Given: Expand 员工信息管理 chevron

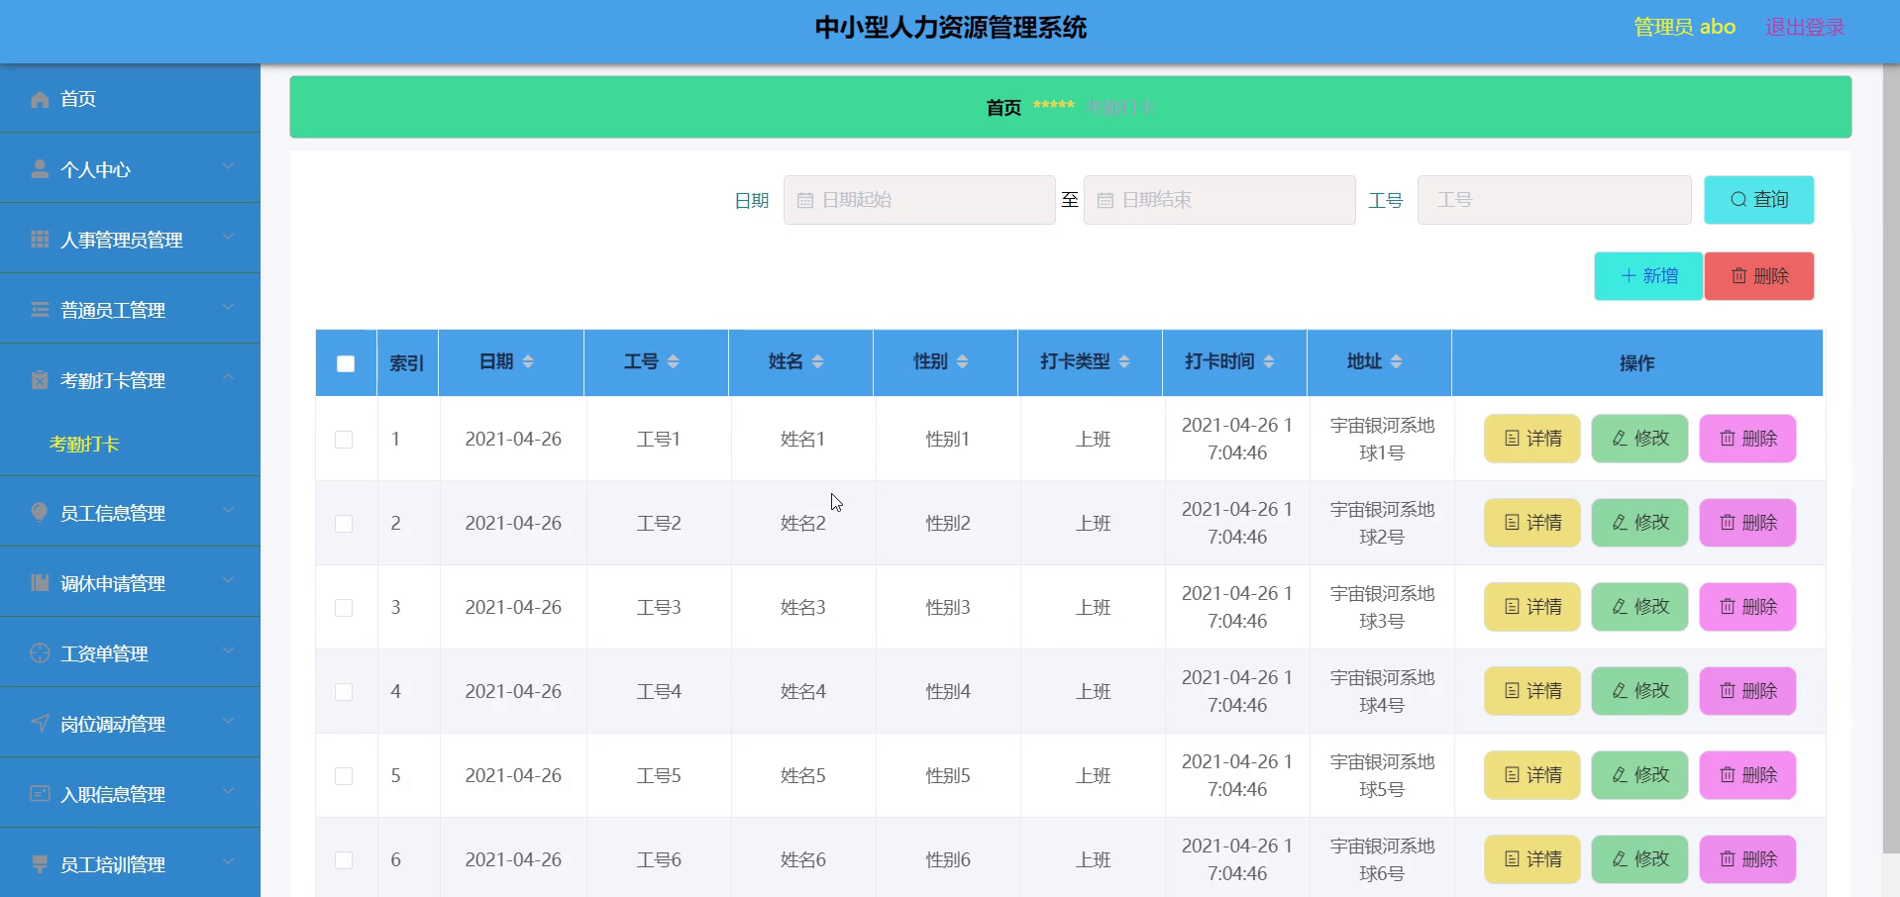Looking at the screenshot, I should coord(228,510).
